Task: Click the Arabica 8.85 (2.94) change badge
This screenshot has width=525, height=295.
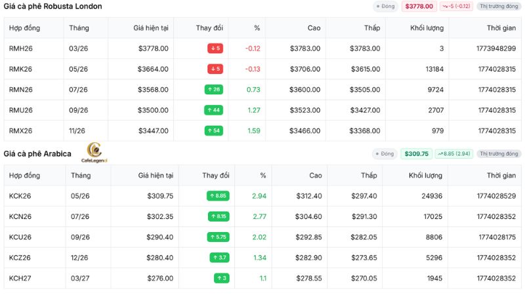Action: tap(454, 154)
